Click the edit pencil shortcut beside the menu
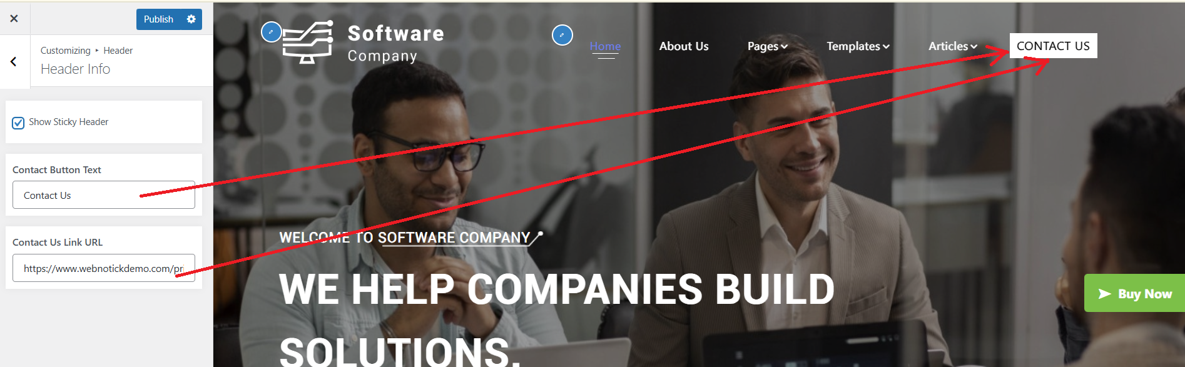This screenshot has width=1185, height=367. [562, 35]
